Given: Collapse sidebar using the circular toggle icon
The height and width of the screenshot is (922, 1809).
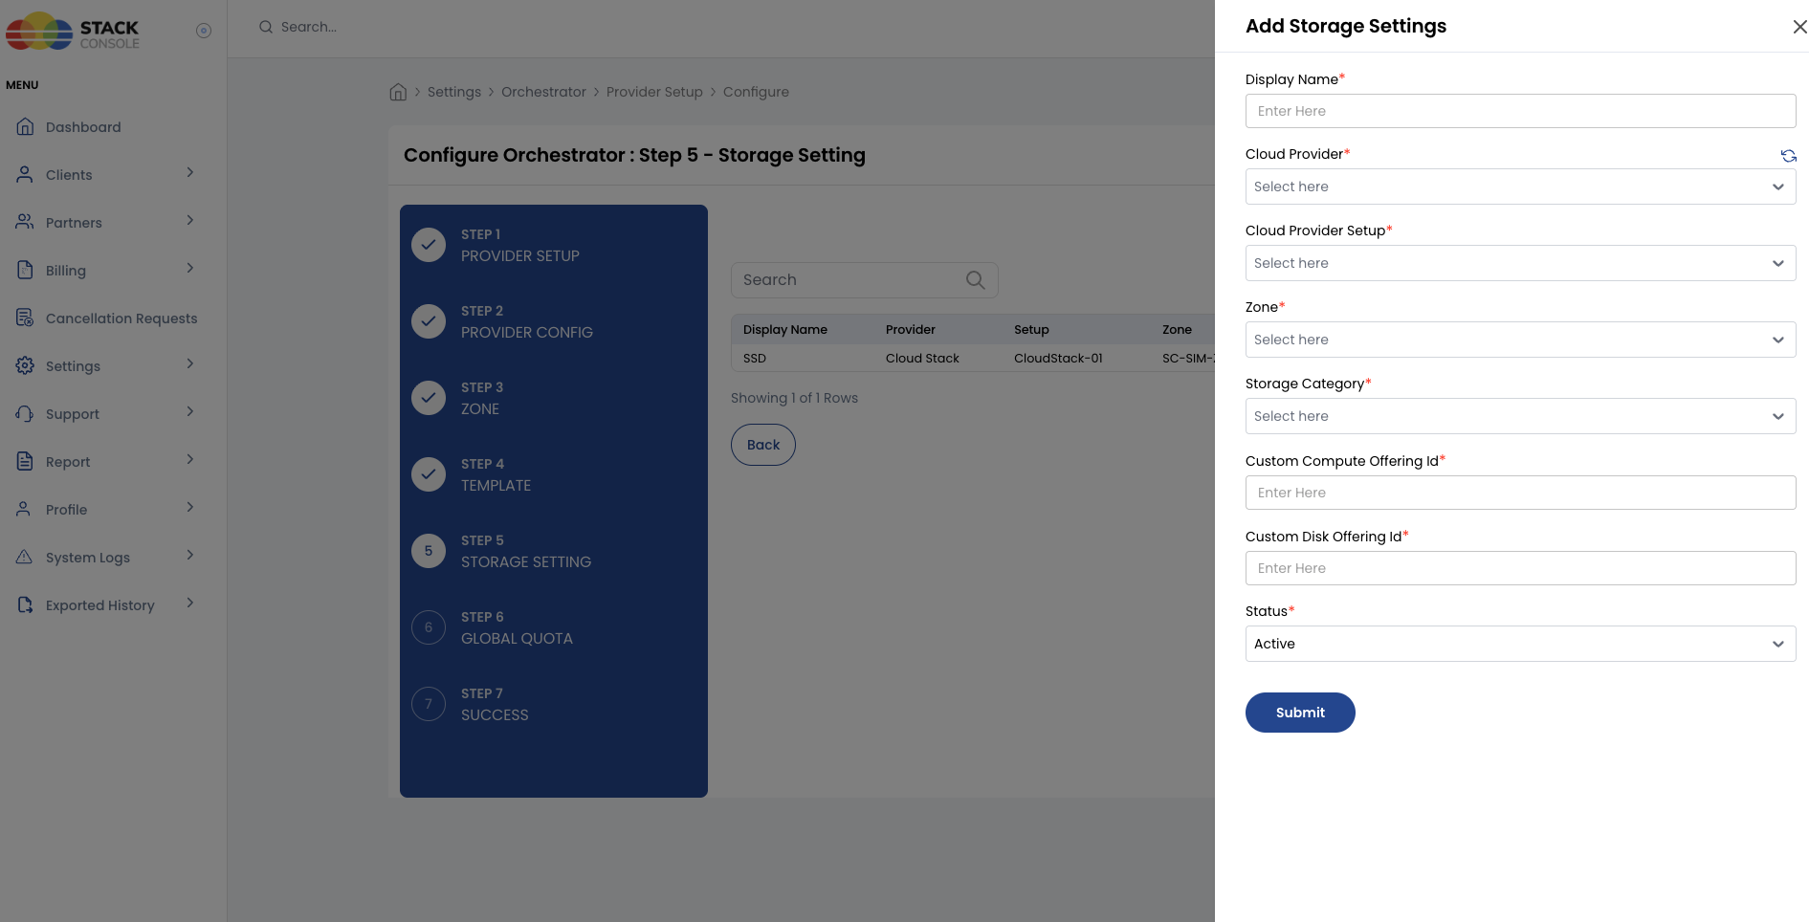Looking at the screenshot, I should click(204, 31).
